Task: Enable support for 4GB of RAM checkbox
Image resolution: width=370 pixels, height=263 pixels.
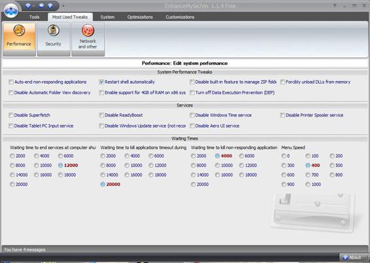Action: click(101, 92)
